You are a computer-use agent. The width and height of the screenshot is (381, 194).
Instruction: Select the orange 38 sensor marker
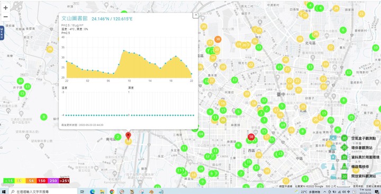click(217, 39)
